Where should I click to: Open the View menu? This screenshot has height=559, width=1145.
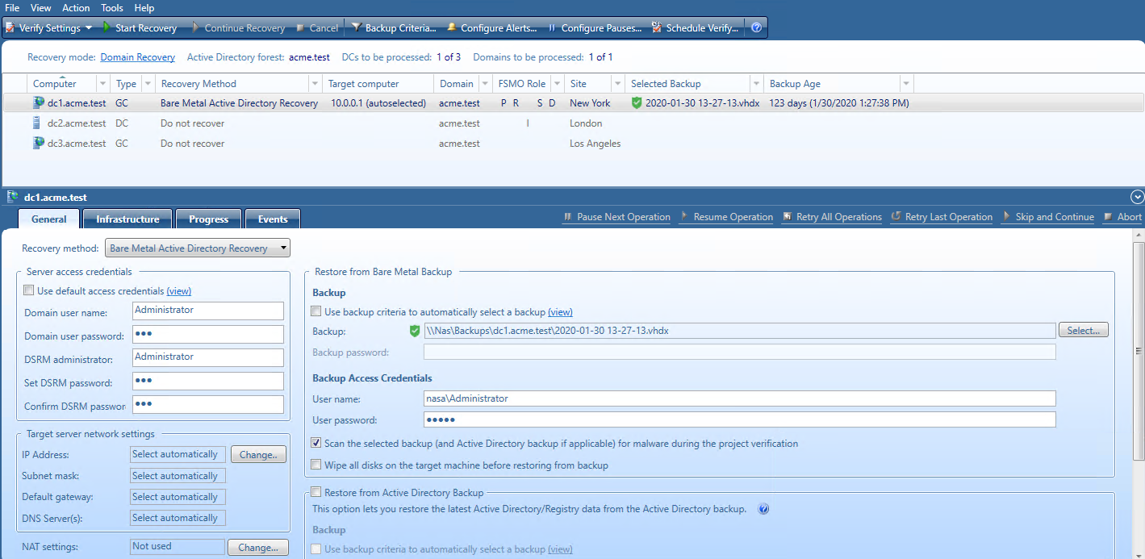click(40, 7)
